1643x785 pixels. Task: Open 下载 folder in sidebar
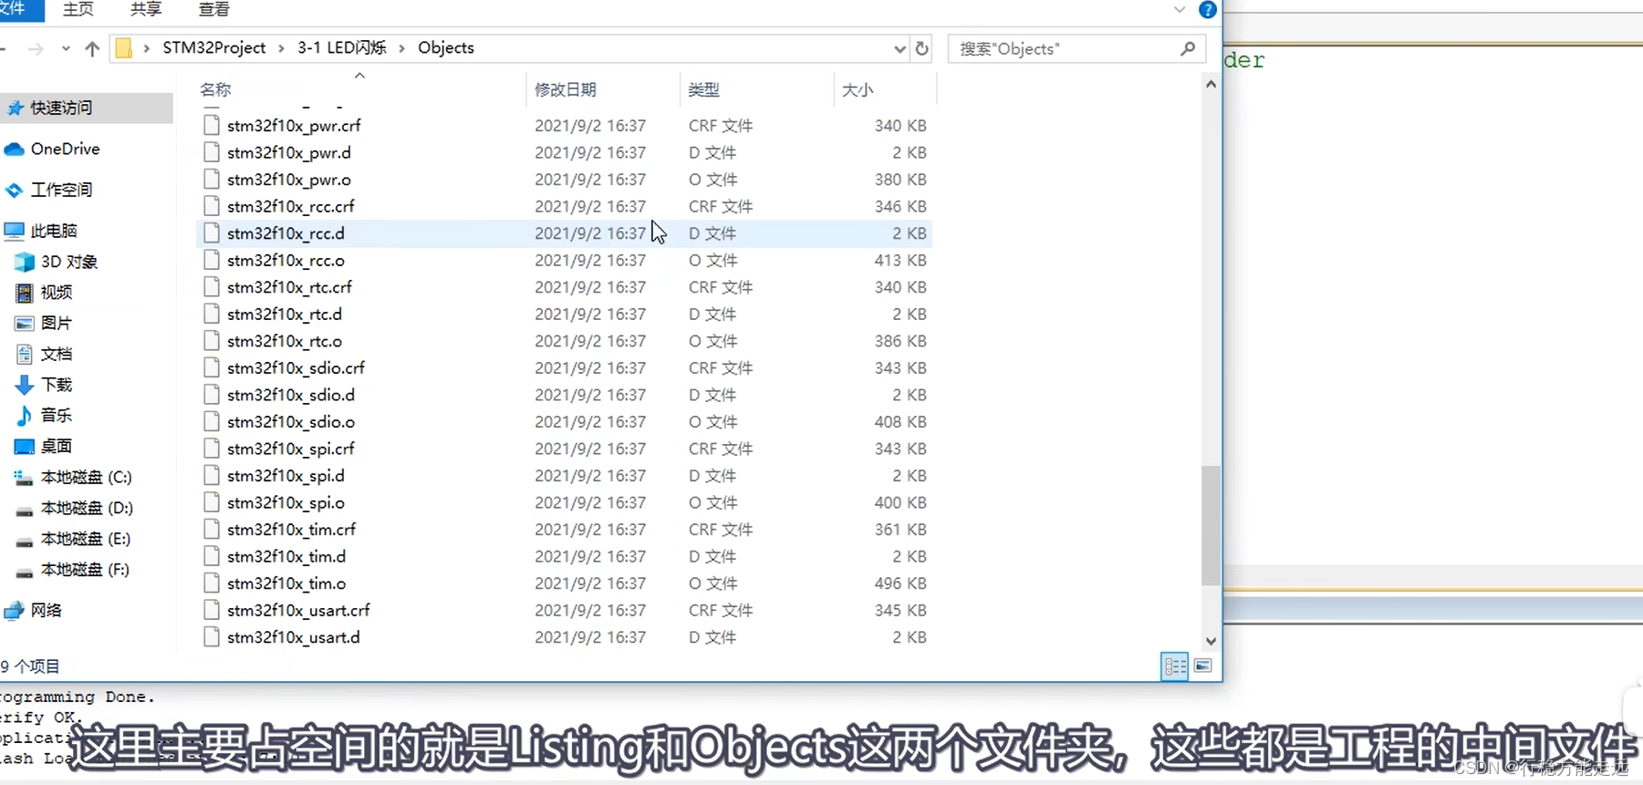pyautogui.click(x=57, y=385)
